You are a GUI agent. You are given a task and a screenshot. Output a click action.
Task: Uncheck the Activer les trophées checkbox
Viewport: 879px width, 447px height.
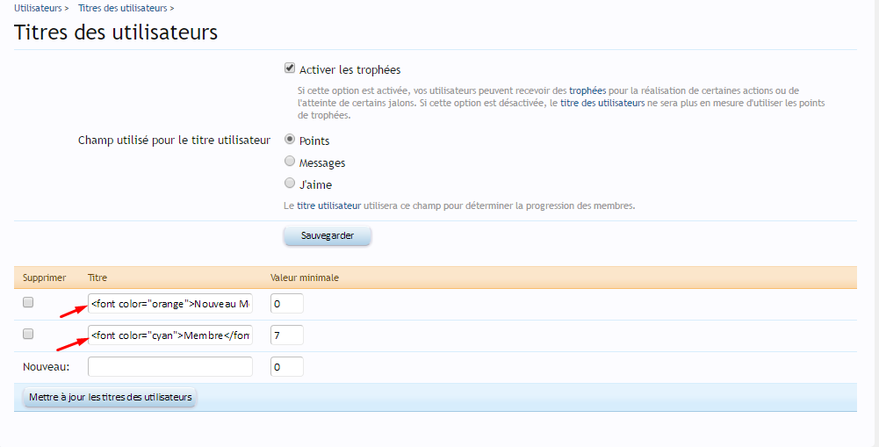(x=290, y=68)
